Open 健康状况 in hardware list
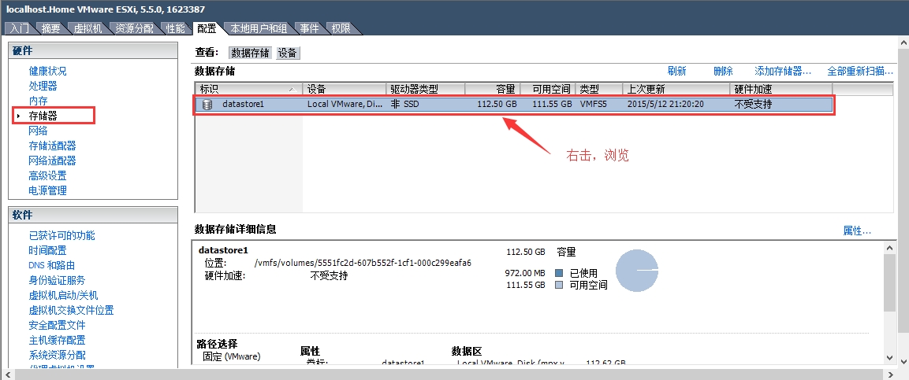 [x=47, y=71]
